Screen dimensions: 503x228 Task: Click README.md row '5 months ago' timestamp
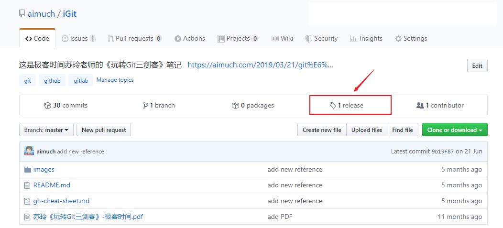tap(461, 185)
